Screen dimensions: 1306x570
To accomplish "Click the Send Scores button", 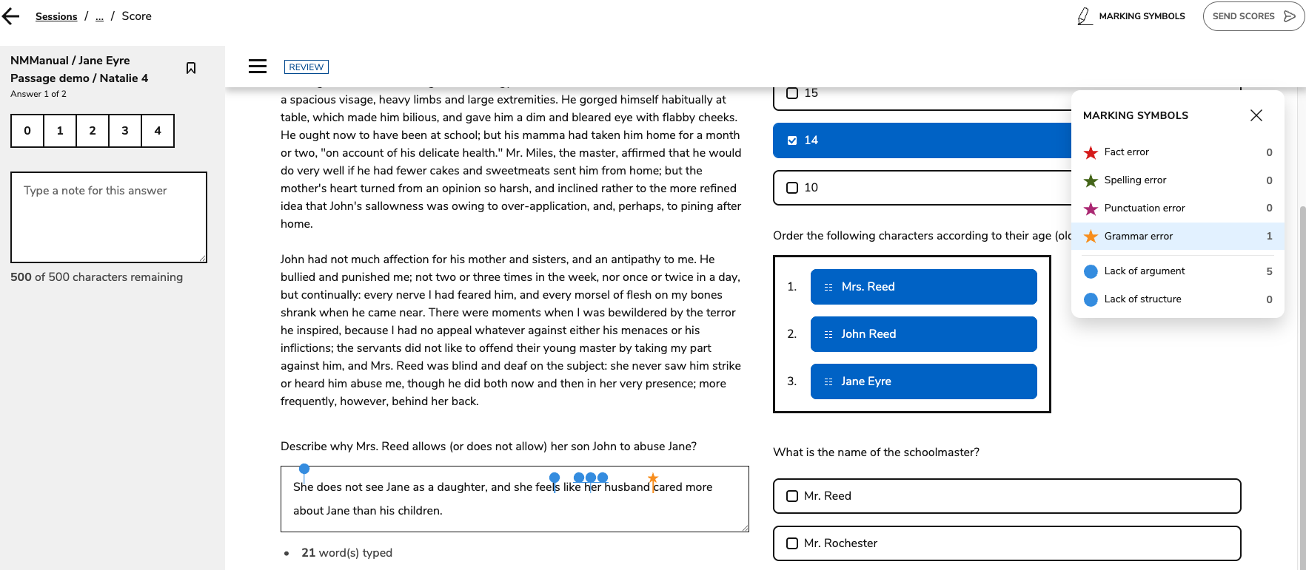I will (1253, 16).
